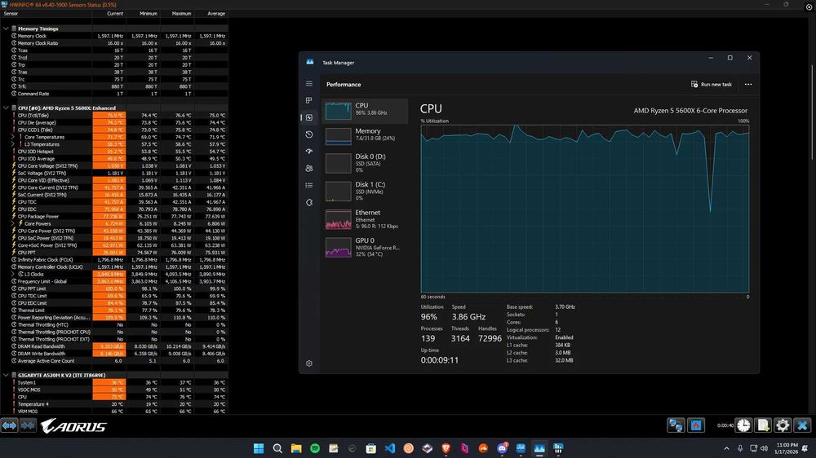Open File Explorer from the taskbar
The height and width of the screenshot is (458, 816).
pyautogui.click(x=296, y=448)
